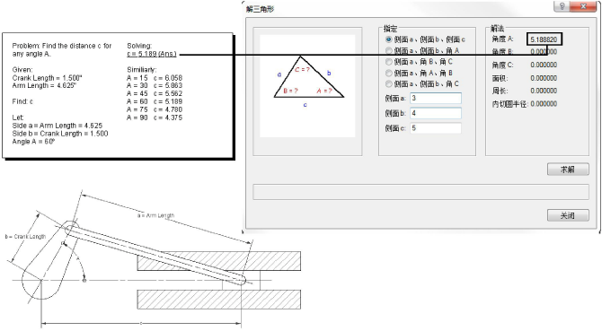This screenshot has width=602, height=331.
Task: Open the help question-mark button in title bar
Action: [562, 6]
